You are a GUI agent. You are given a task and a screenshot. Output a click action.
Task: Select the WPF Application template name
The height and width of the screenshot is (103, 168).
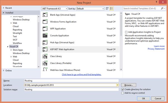(x=58, y=29)
